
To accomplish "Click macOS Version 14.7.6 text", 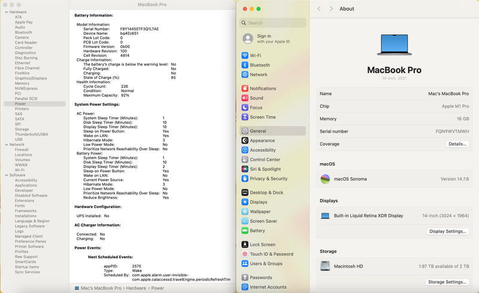I will [x=454, y=179].
